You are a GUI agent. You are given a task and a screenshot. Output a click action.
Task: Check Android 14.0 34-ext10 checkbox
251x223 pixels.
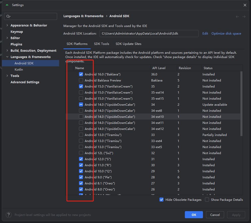click(81, 117)
